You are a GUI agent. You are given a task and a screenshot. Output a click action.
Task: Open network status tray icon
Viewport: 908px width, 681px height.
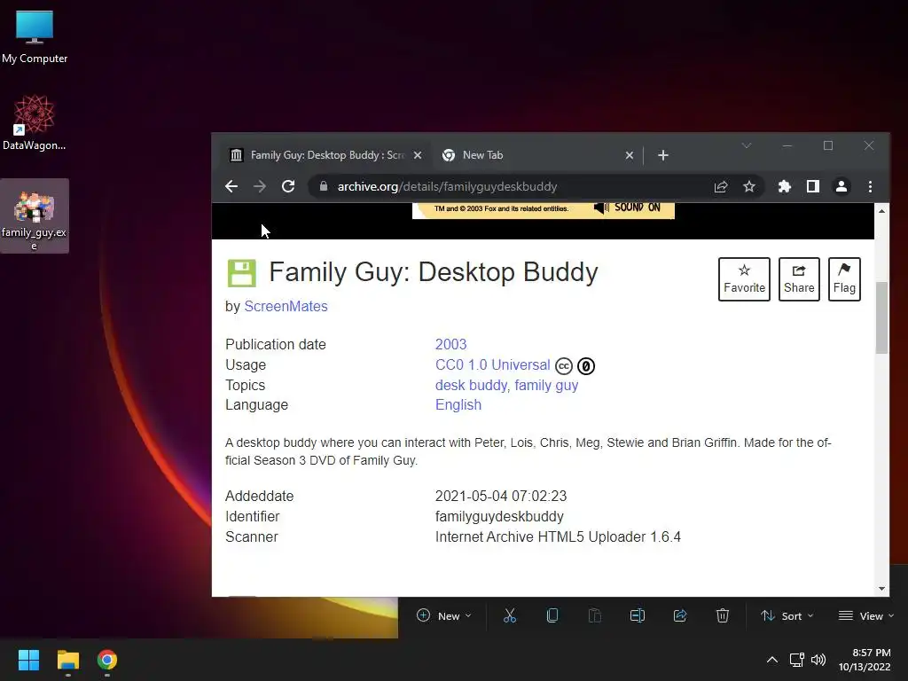pyautogui.click(x=797, y=660)
